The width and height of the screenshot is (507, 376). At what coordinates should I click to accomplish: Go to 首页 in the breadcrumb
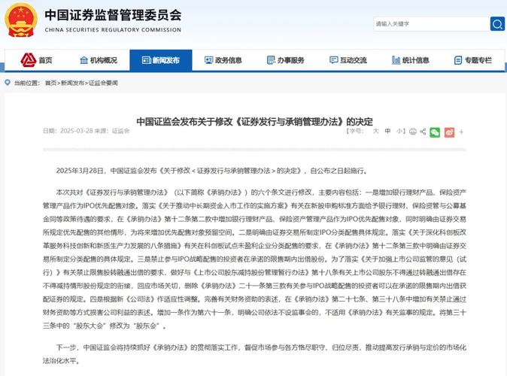click(x=50, y=83)
